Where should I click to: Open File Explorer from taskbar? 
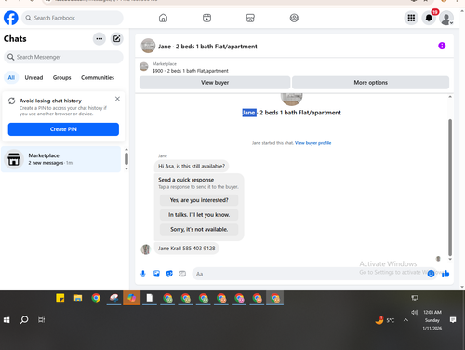78,298
